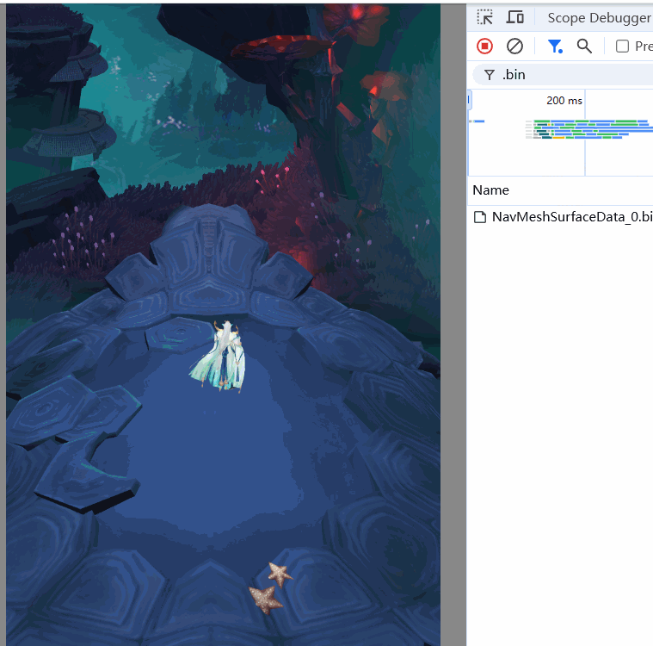Click the Name column header
Image resolution: width=653 pixels, height=646 pixels.
[x=490, y=190]
